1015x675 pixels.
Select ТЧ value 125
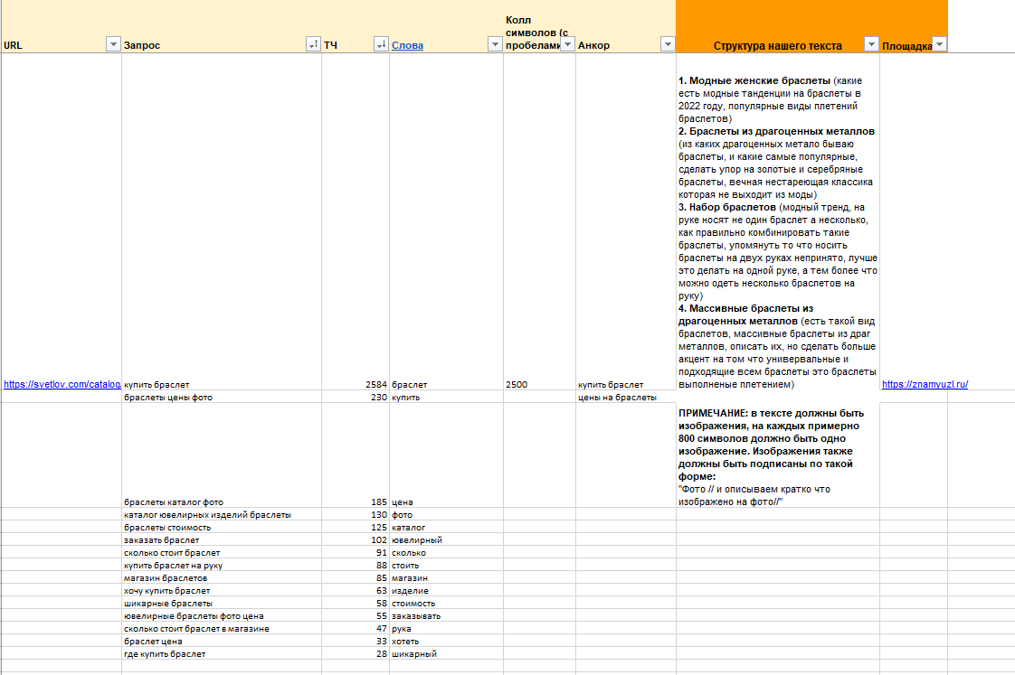click(356, 527)
